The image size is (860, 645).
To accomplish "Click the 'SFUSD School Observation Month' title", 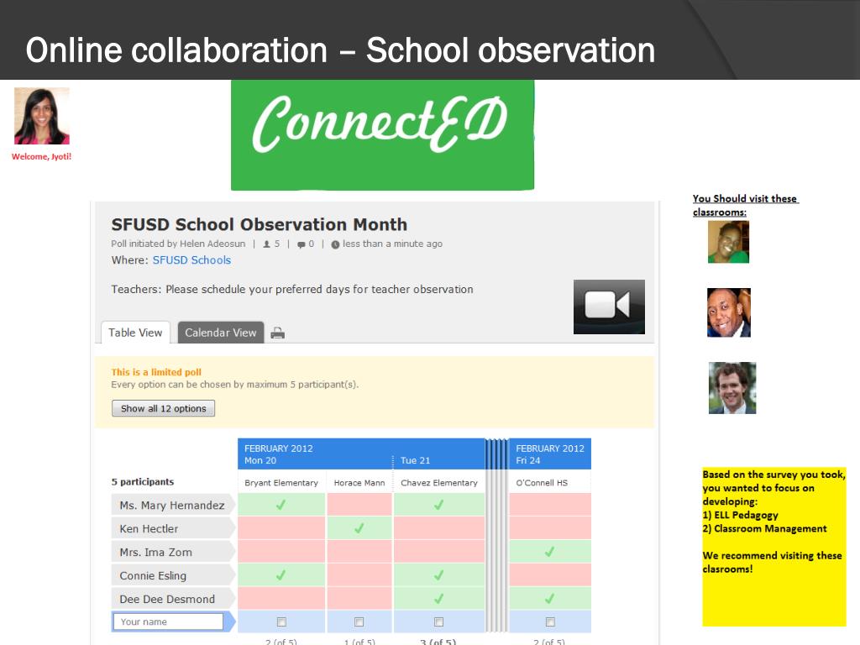I will click(259, 224).
